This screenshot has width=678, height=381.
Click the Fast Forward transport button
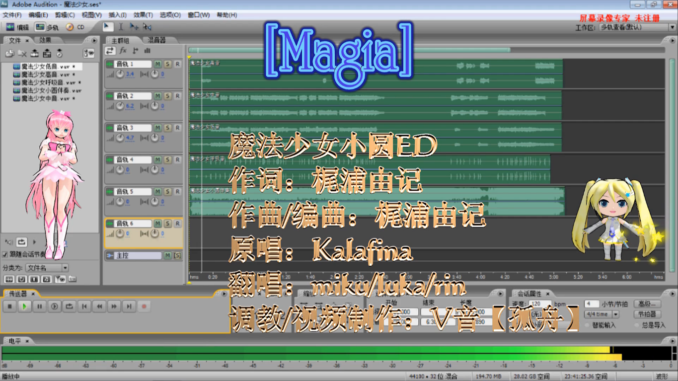pos(114,306)
